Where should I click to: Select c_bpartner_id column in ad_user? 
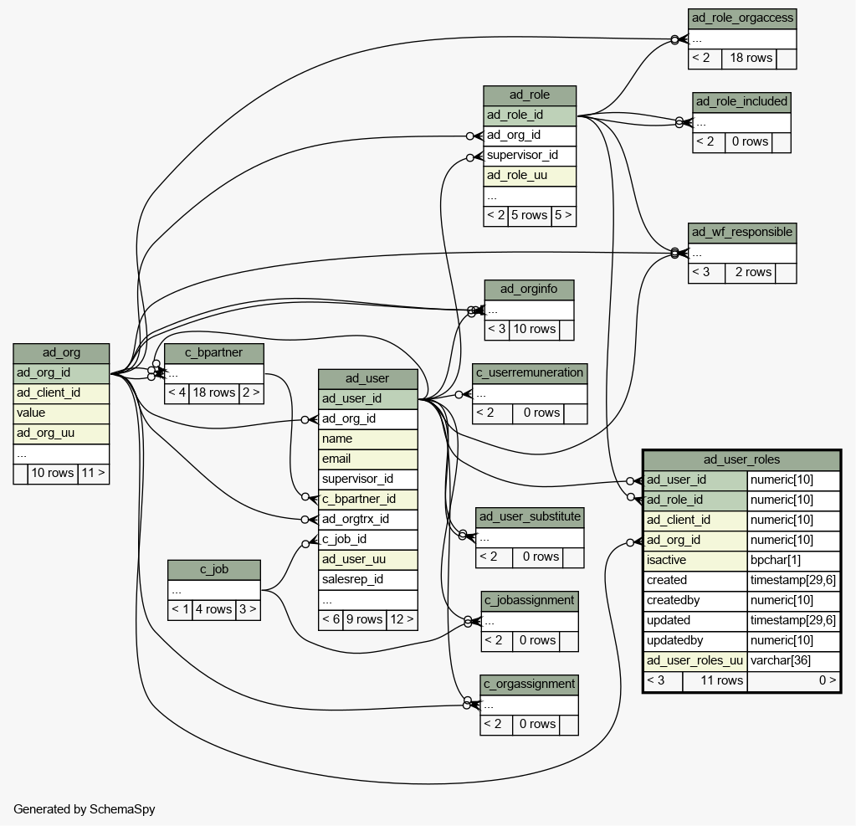pyautogui.click(x=368, y=500)
